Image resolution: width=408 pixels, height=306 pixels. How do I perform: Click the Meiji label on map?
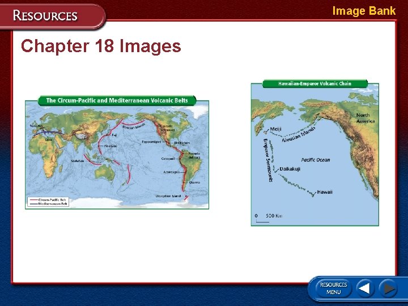click(275, 129)
